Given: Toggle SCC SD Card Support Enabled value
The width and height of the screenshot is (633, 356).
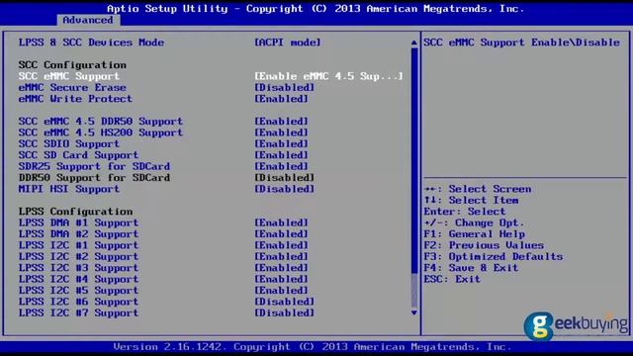Looking at the screenshot, I should (281, 155).
